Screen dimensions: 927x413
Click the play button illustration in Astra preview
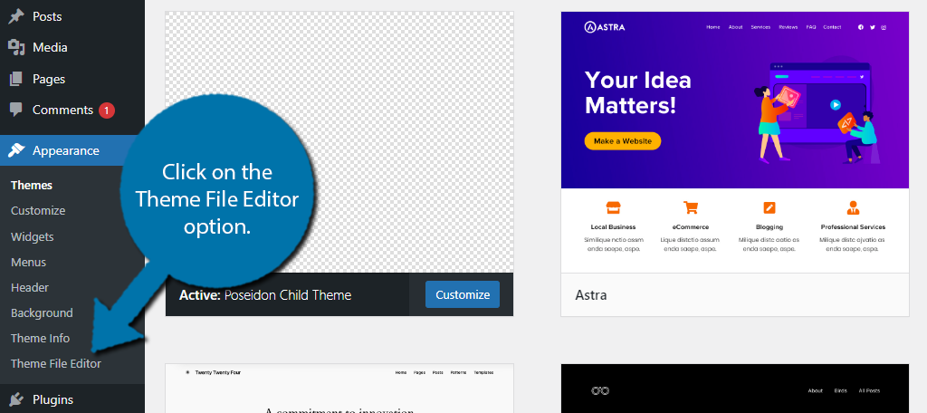click(x=835, y=105)
